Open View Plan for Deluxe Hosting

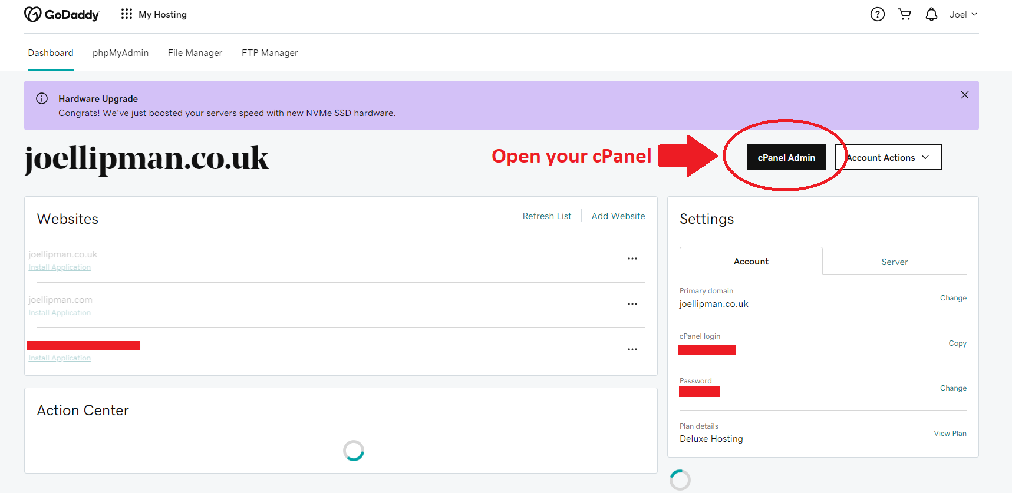click(950, 434)
